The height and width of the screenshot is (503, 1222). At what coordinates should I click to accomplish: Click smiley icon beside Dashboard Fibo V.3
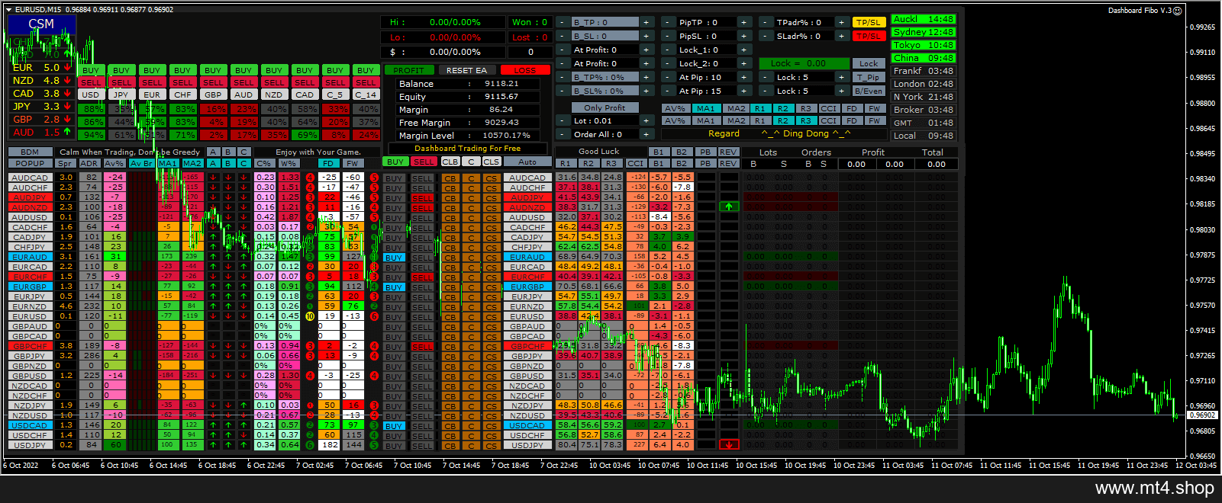(1178, 11)
